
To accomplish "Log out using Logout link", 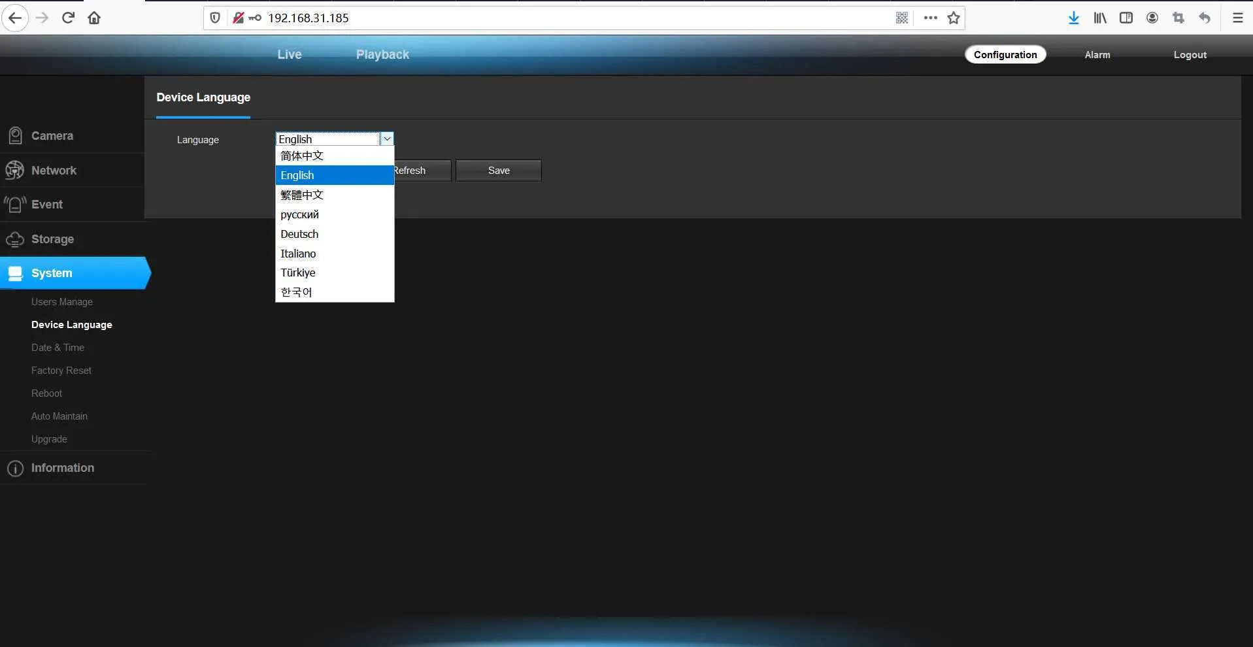I will [1190, 55].
